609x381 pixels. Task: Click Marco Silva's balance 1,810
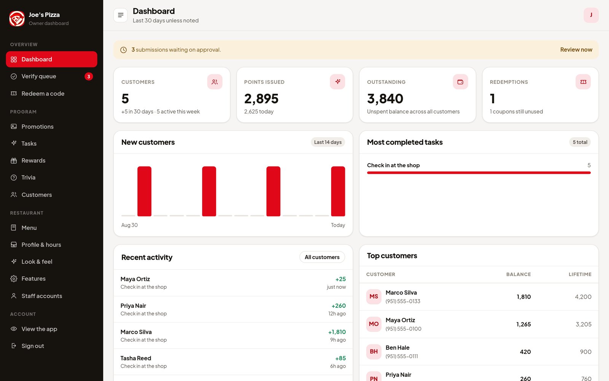[x=524, y=297]
